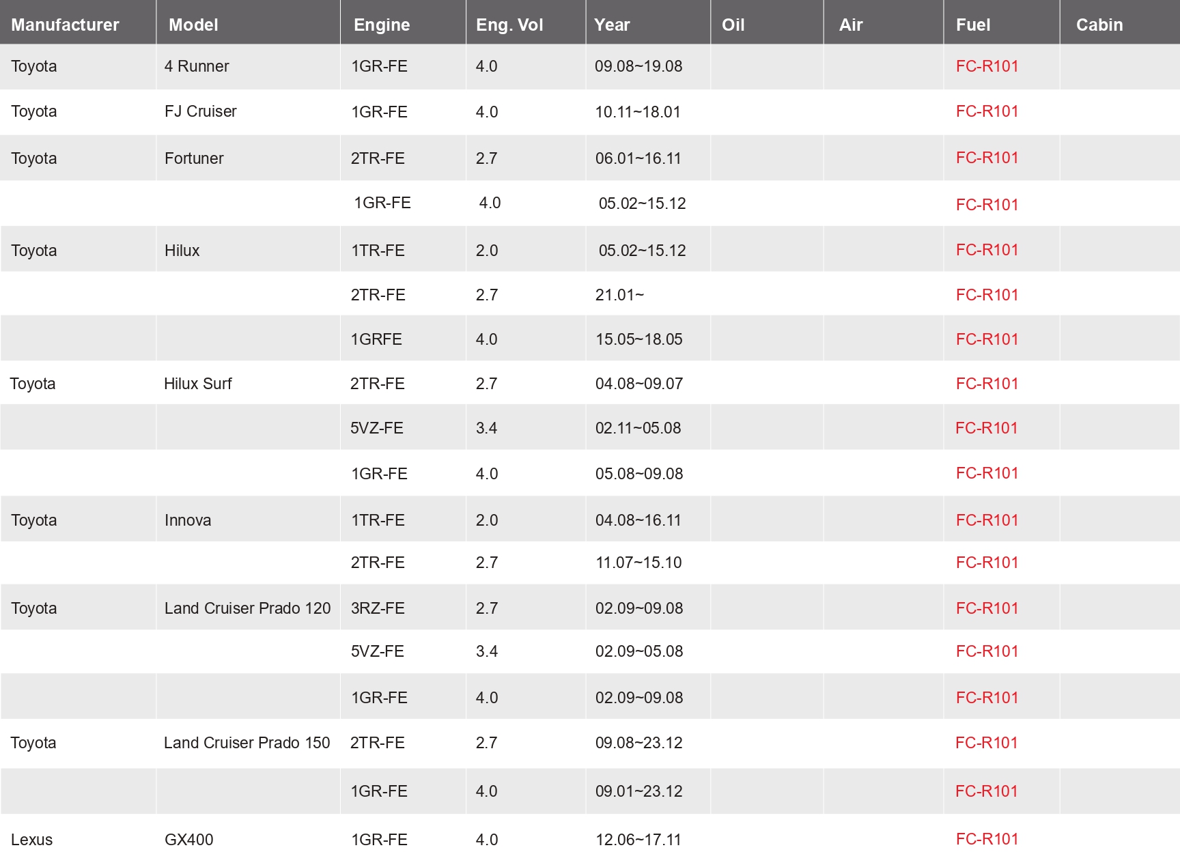Select the Land Cruiser Prado 150 cell
Viewport: 1180px width, 865px height.
tap(247, 743)
